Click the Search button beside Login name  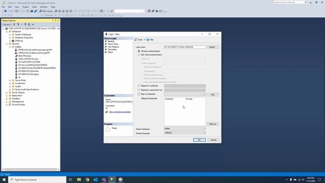(213, 47)
